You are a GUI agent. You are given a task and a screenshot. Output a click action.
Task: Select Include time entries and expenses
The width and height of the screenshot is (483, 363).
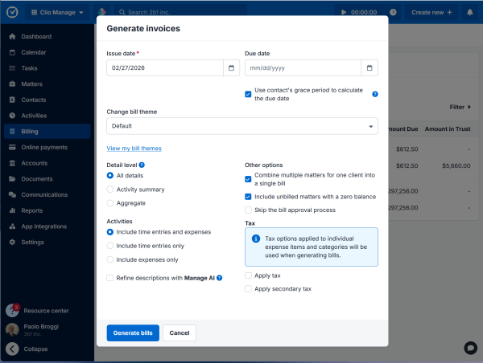pyautogui.click(x=110, y=232)
